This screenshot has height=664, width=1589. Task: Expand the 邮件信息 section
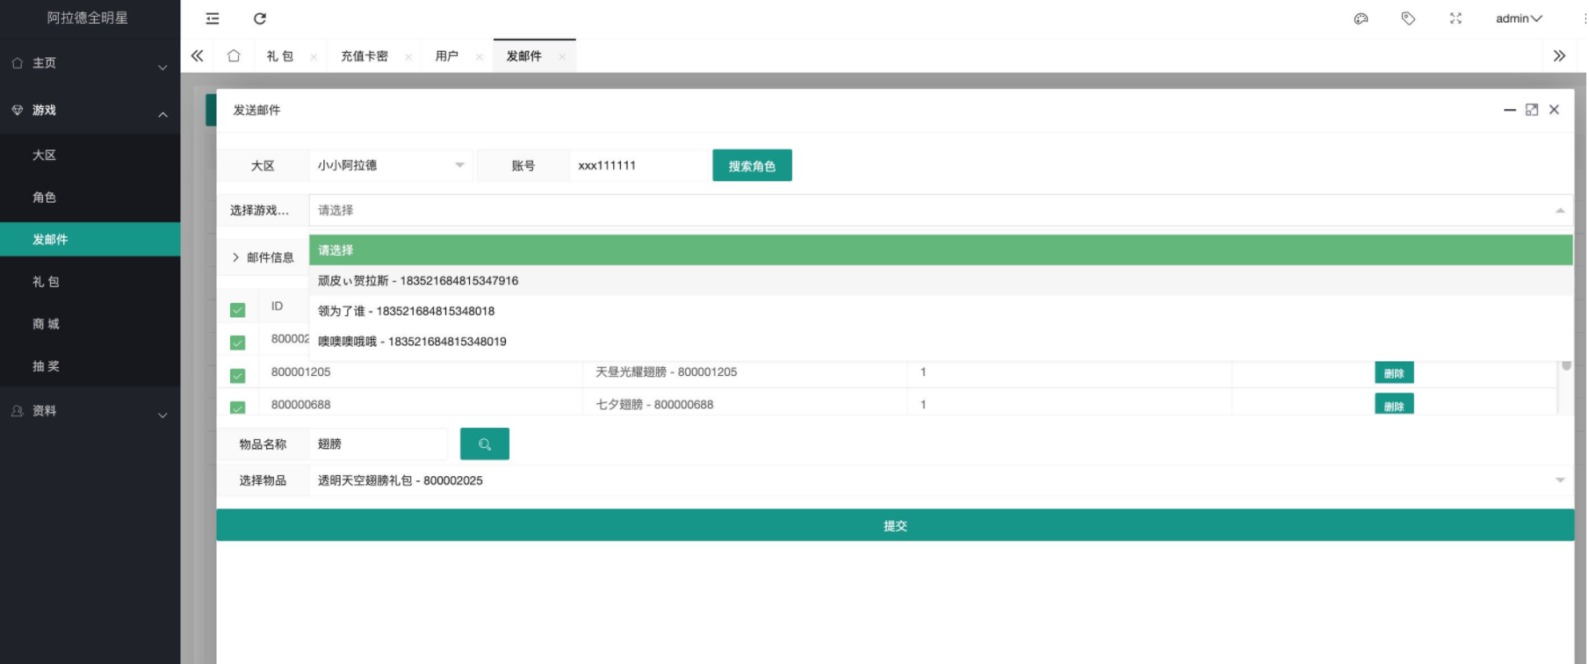tap(263, 257)
